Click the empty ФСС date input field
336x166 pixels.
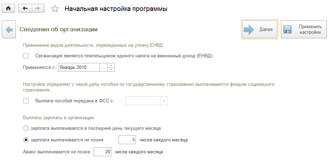tap(143, 101)
